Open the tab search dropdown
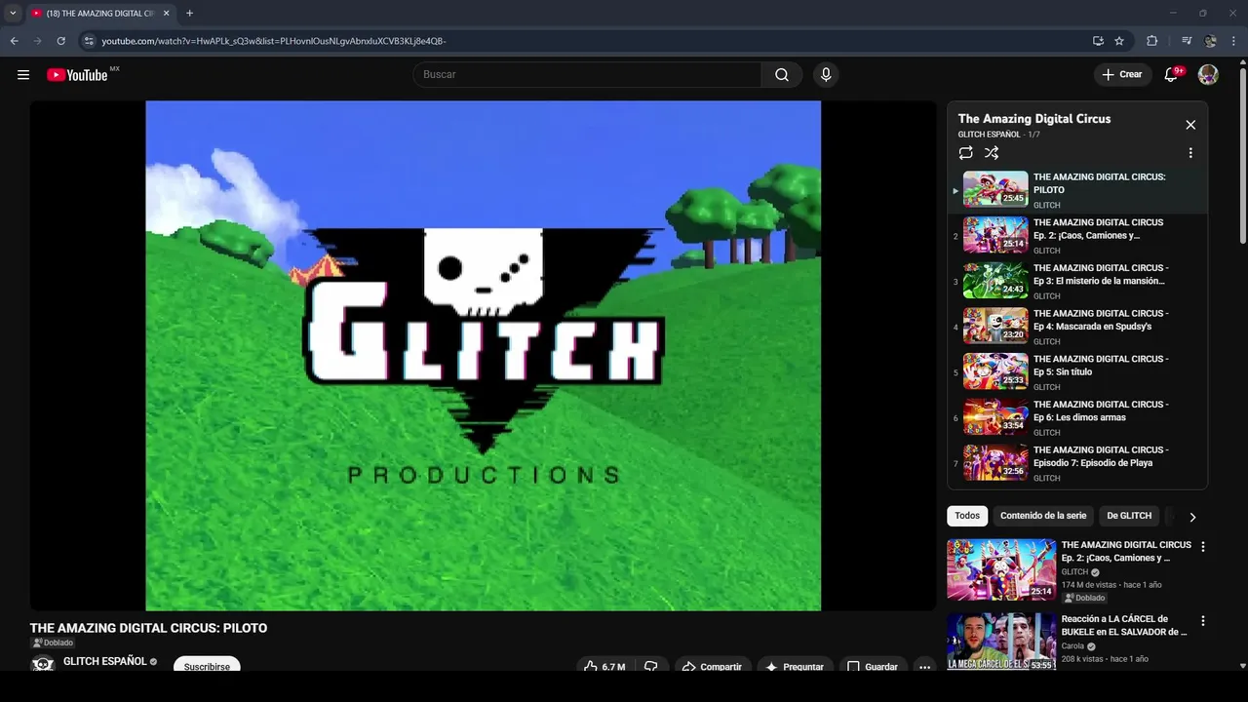The image size is (1248, 702). pyautogui.click(x=13, y=13)
